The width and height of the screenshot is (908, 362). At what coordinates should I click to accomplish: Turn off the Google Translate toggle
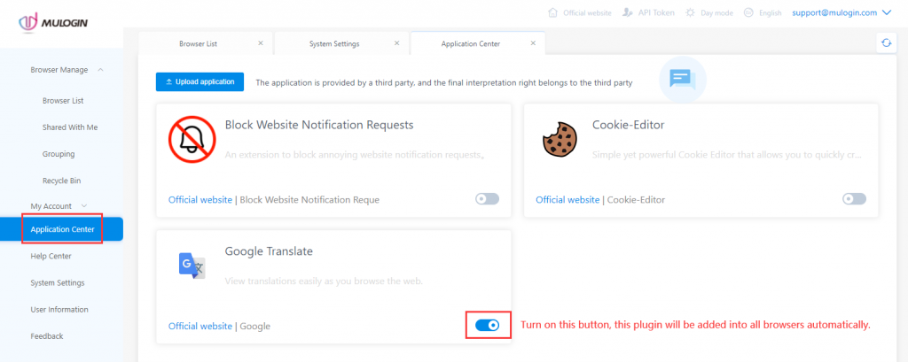coord(487,326)
